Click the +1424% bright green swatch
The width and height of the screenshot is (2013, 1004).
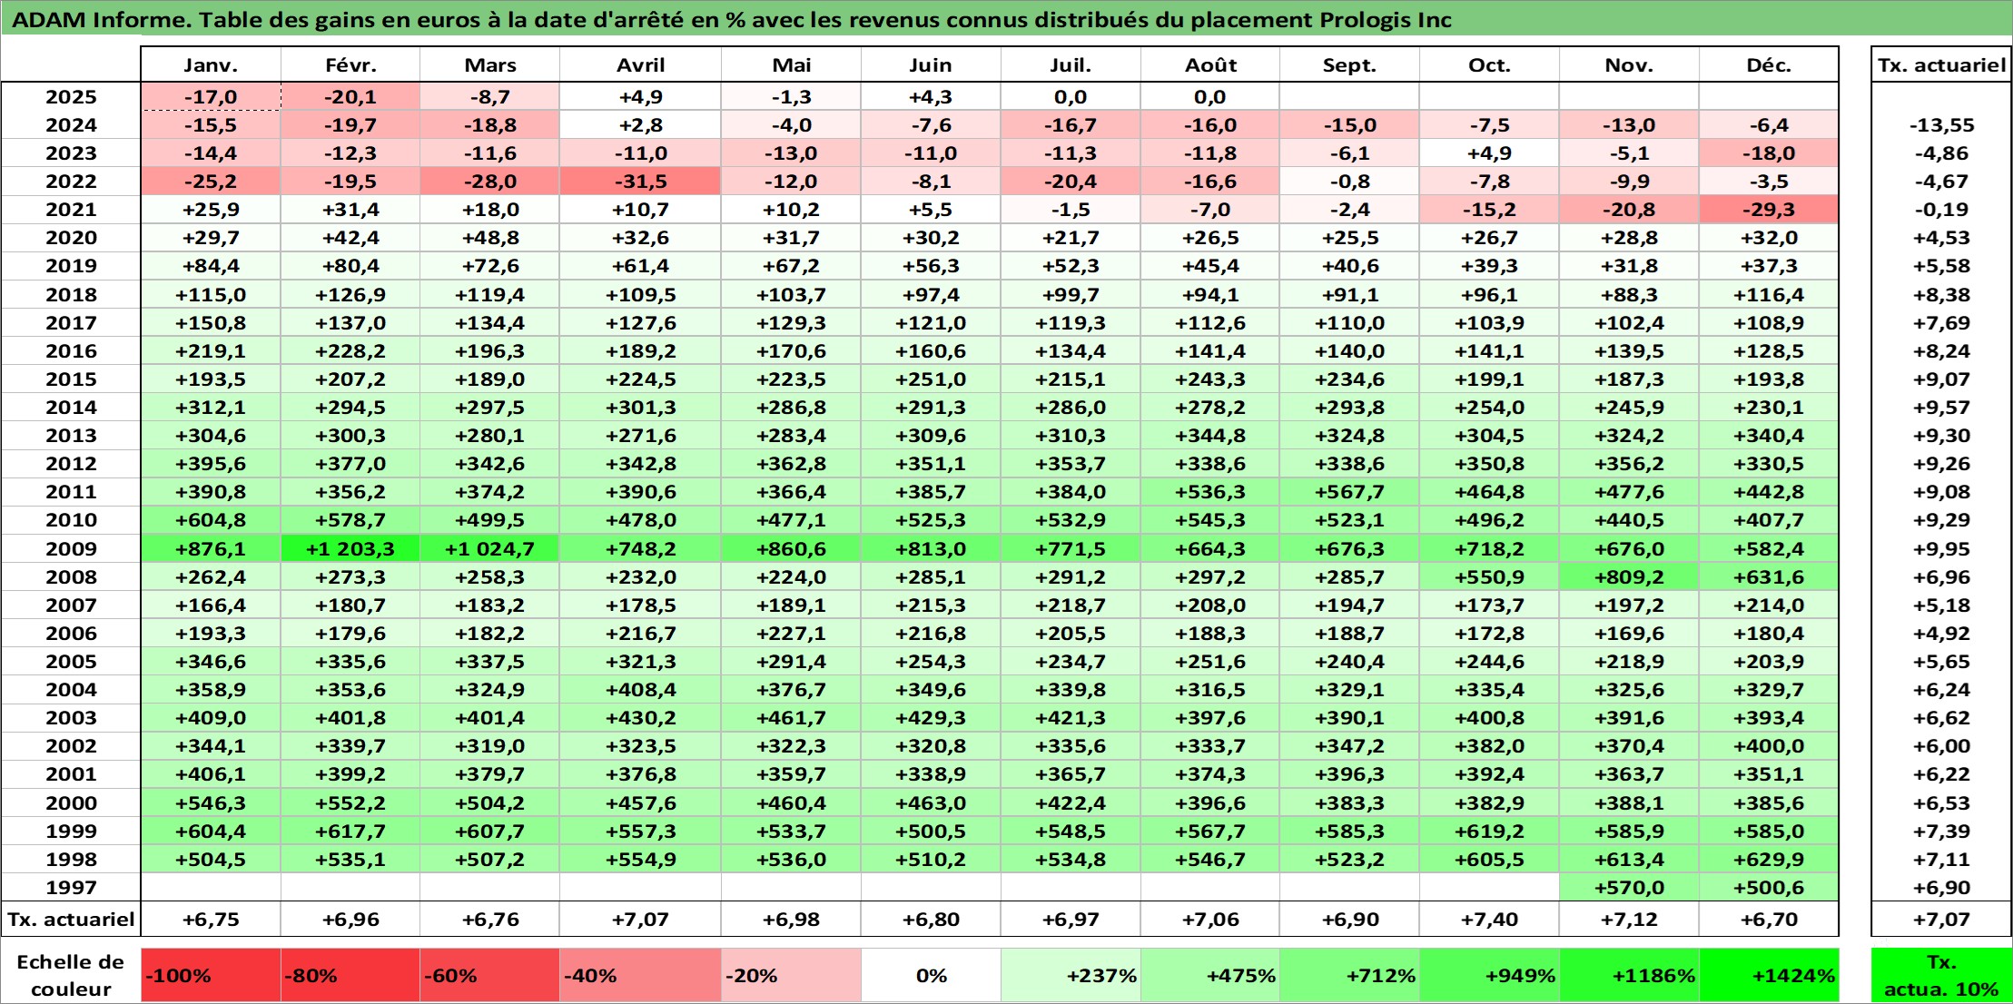coord(1769,976)
